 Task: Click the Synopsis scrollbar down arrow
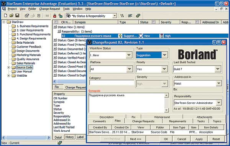(166, 110)
